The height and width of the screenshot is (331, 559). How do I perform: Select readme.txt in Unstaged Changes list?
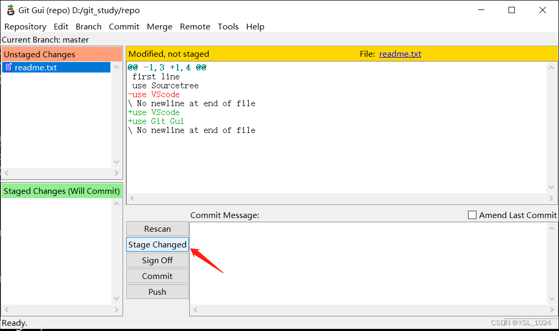pos(56,67)
